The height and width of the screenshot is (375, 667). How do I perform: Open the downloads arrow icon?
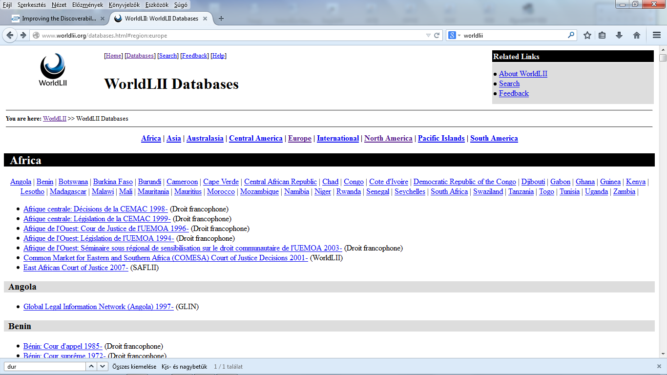point(619,35)
